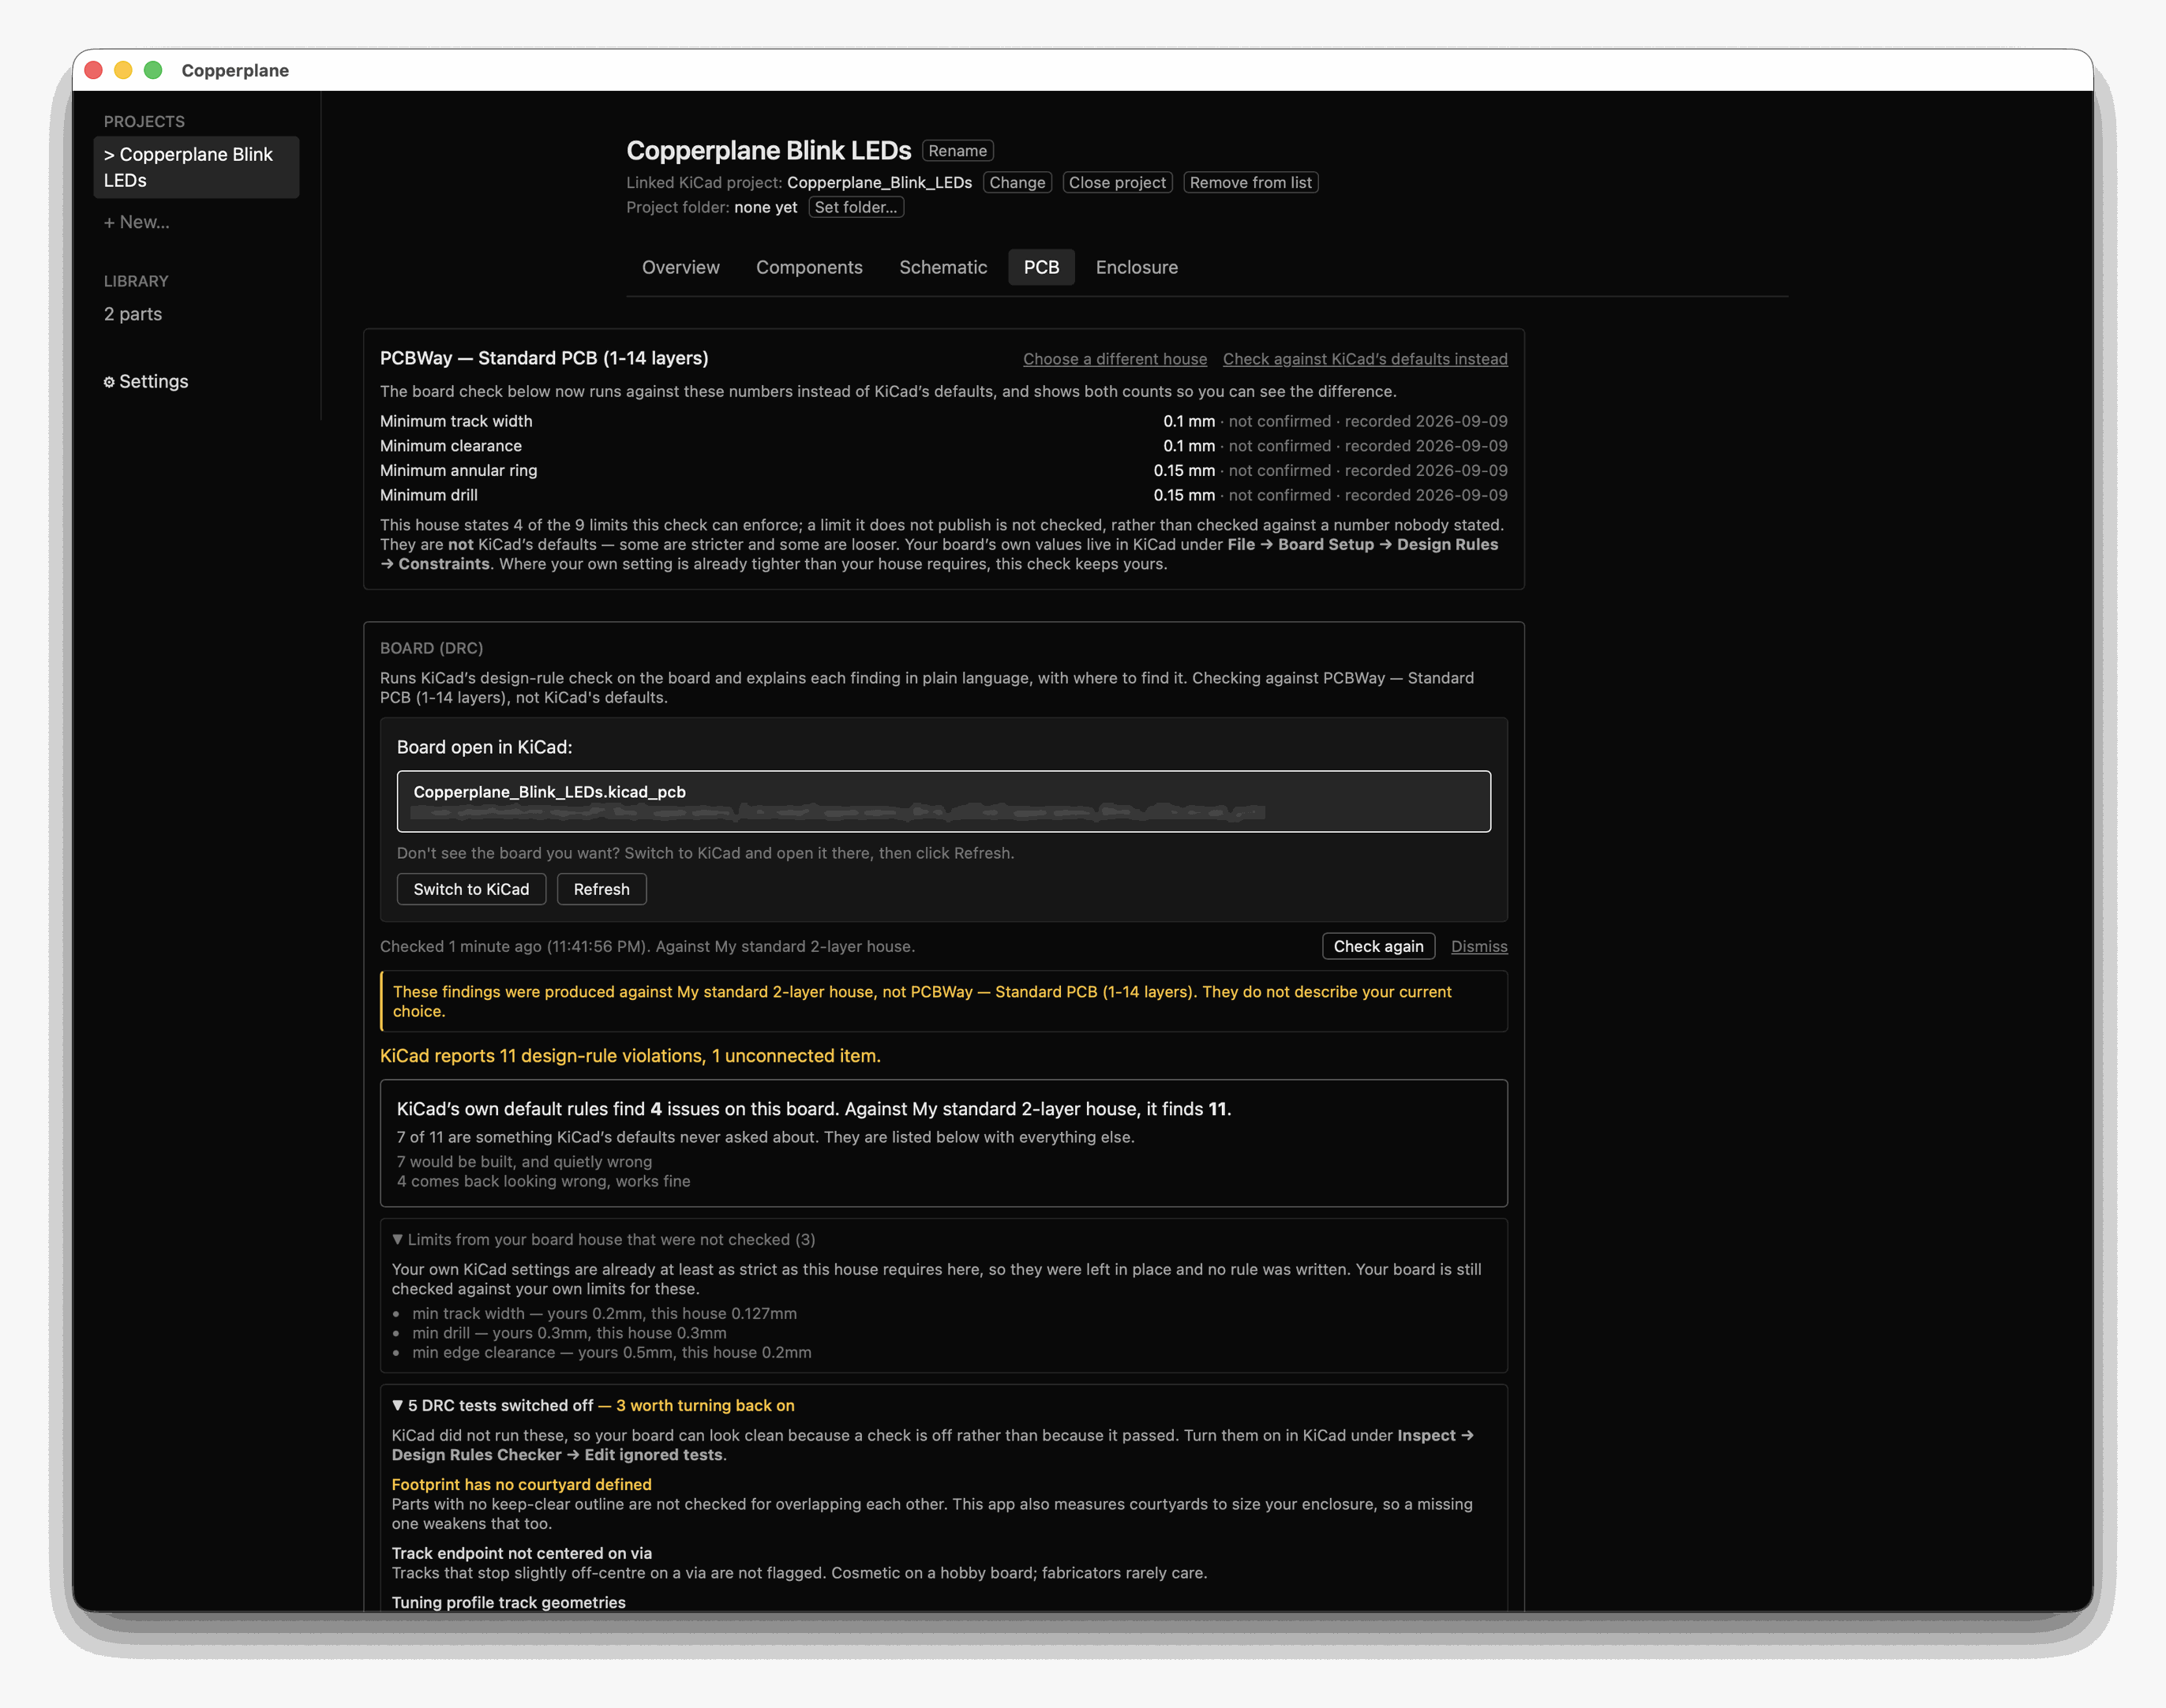Viewport: 2166px width, 1708px height.
Task: Click the 'Minimum clearance' row label
Action: point(451,446)
